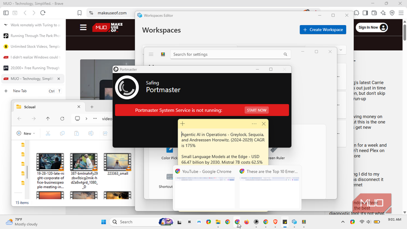Close the MUO - Technology tab
The image size is (407, 229).
59,78
